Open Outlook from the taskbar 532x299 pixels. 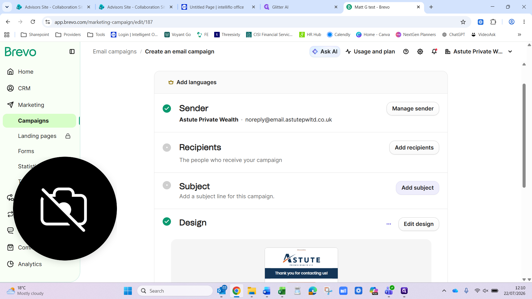(x=222, y=291)
